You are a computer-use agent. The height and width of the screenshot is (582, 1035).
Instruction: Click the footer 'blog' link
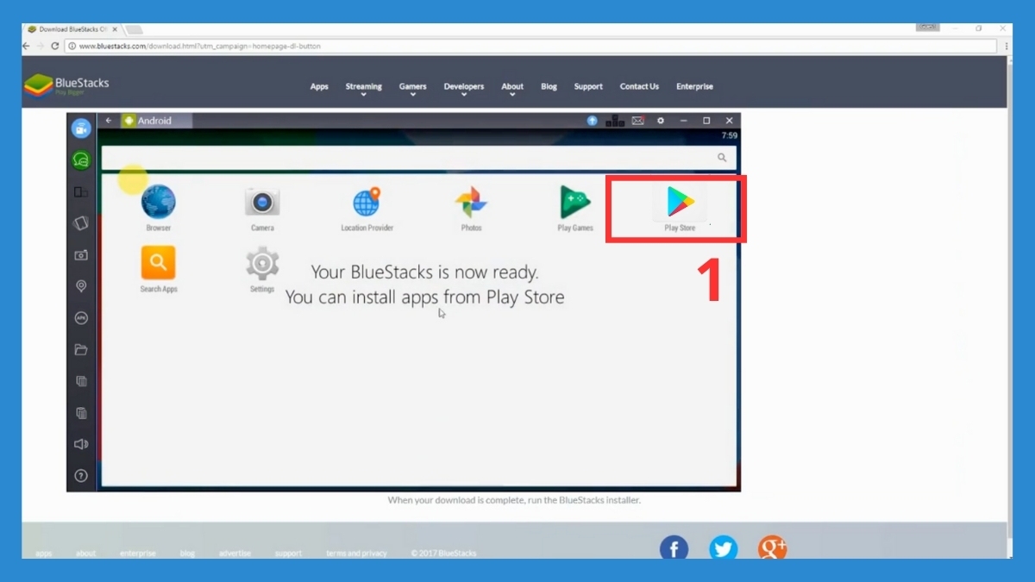click(x=187, y=554)
